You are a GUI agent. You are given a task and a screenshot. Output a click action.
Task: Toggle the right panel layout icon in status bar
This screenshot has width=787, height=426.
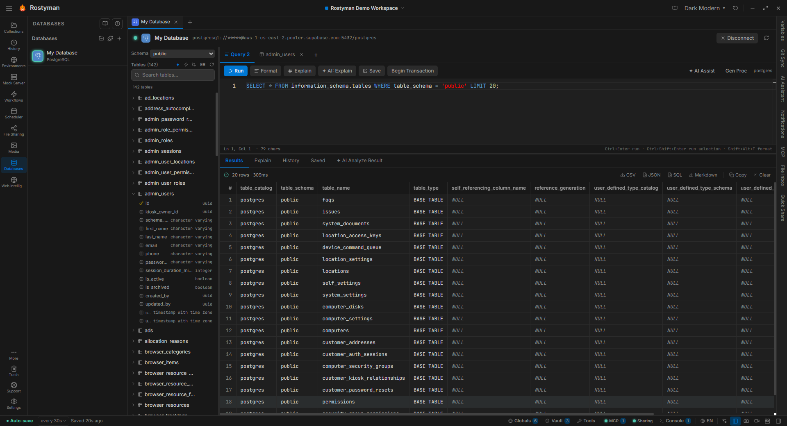click(x=778, y=421)
